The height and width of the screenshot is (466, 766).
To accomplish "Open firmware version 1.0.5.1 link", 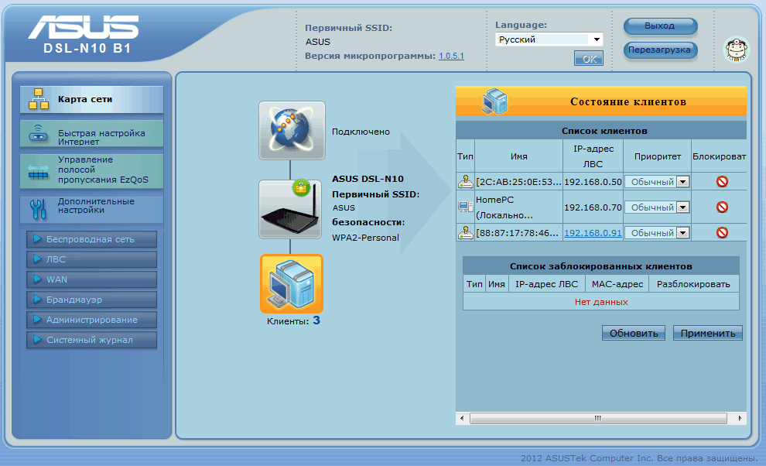I will click(x=451, y=57).
